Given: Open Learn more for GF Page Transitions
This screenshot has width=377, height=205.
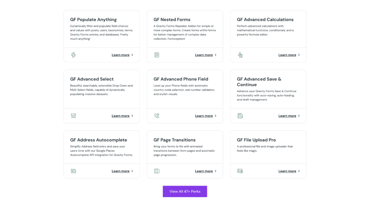Looking at the screenshot, I should pyautogui.click(x=204, y=171).
